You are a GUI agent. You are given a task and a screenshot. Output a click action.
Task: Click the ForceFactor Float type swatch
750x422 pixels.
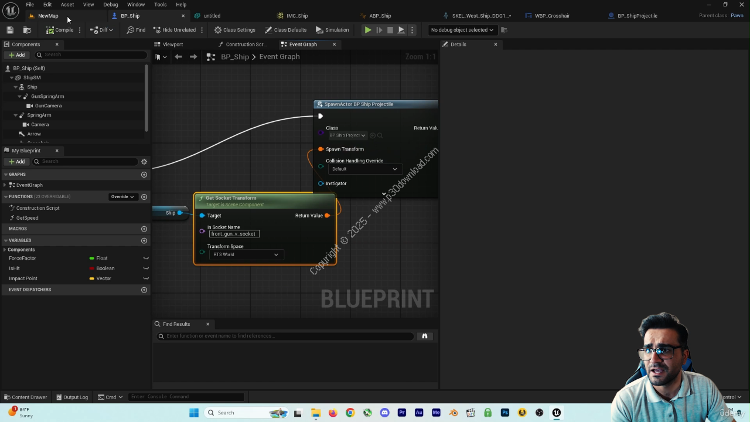pyautogui.click(x=91, y=258)
